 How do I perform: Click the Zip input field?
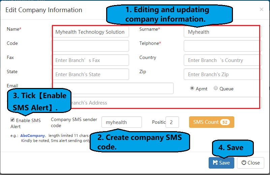[x=222, y=74]
